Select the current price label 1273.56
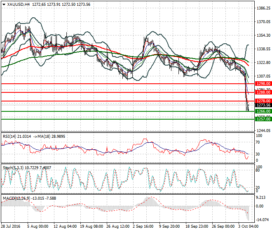Viewport: 272px width, 231px height. click(x=263, y=105)
